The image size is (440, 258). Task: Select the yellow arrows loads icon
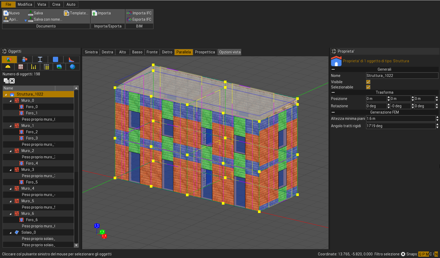coord(34,67)
